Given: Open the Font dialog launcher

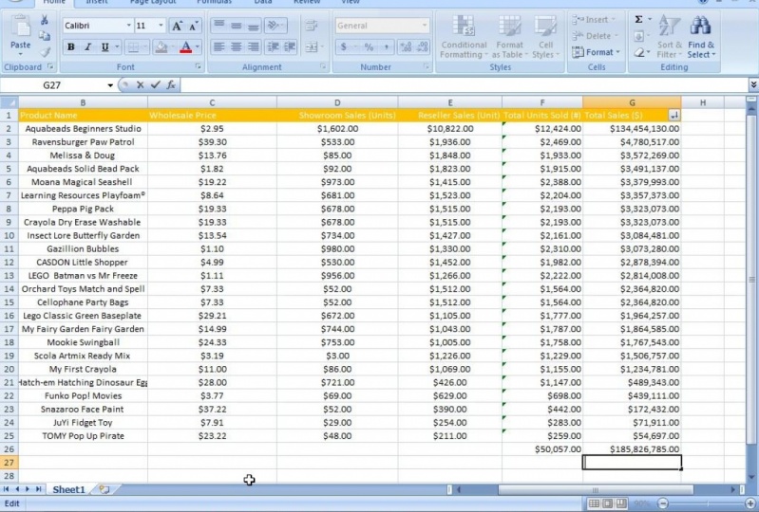Looking at the screenshot, I should tap(198, 66).
